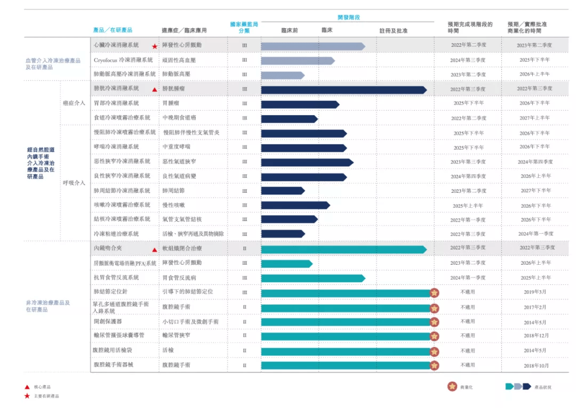Click the 產品狀況 arrow legend icon
This screenshot has height=408, width=576.
(x=518, y=386)
